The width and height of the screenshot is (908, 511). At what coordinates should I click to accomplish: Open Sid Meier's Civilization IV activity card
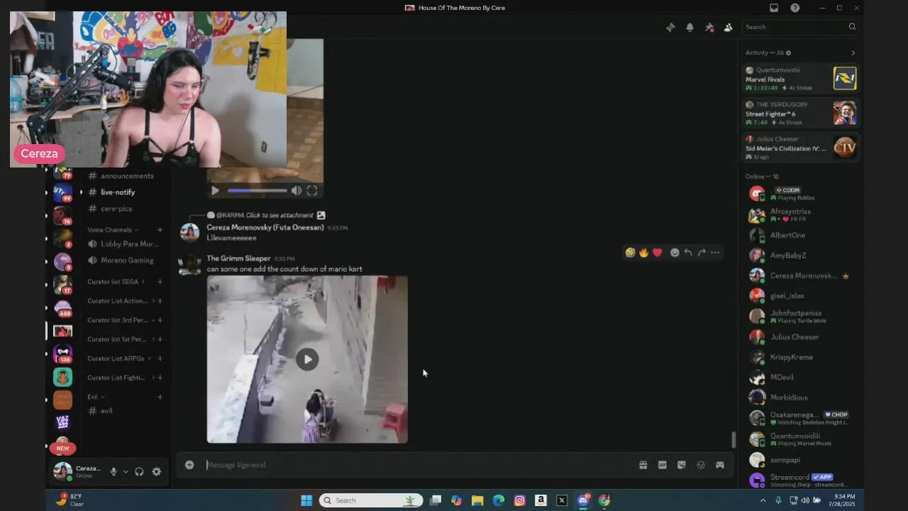[x=801, y=148]
